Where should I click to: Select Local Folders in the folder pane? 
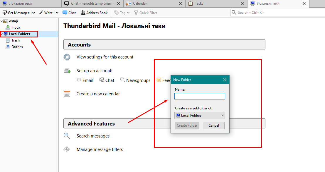(19, 34)
